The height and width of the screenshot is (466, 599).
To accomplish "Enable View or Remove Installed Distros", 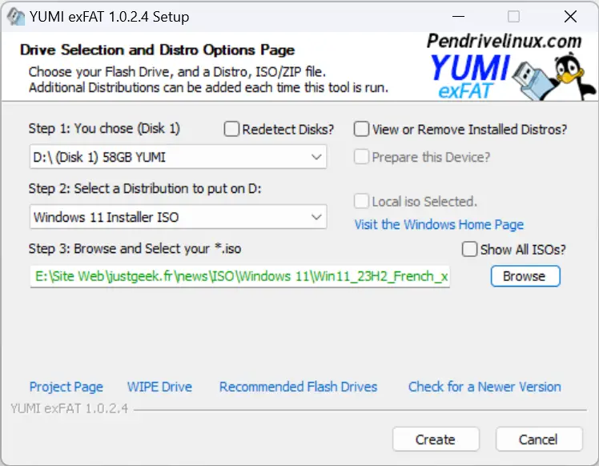I will 361,129.
